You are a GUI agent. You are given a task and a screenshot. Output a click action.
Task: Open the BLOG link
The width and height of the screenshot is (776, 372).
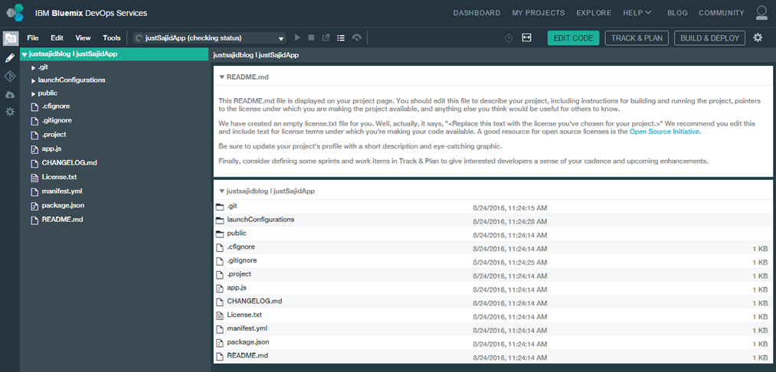[x=677, y=13]
